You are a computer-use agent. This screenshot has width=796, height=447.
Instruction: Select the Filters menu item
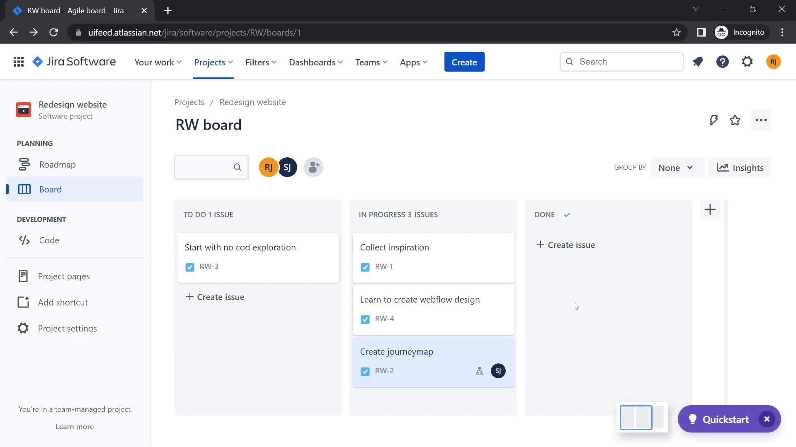coord(261,62)
